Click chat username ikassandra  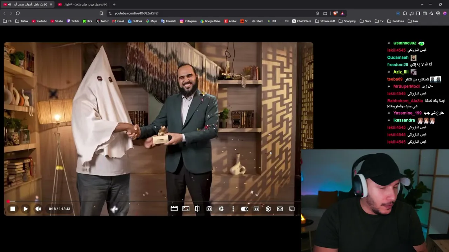pos(404,120)
